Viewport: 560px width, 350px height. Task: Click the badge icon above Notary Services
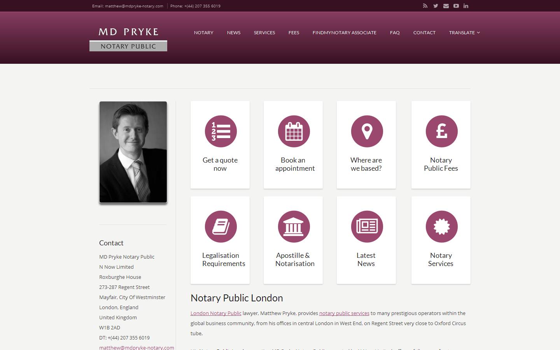pyautogui.click(x=441, y=227)
